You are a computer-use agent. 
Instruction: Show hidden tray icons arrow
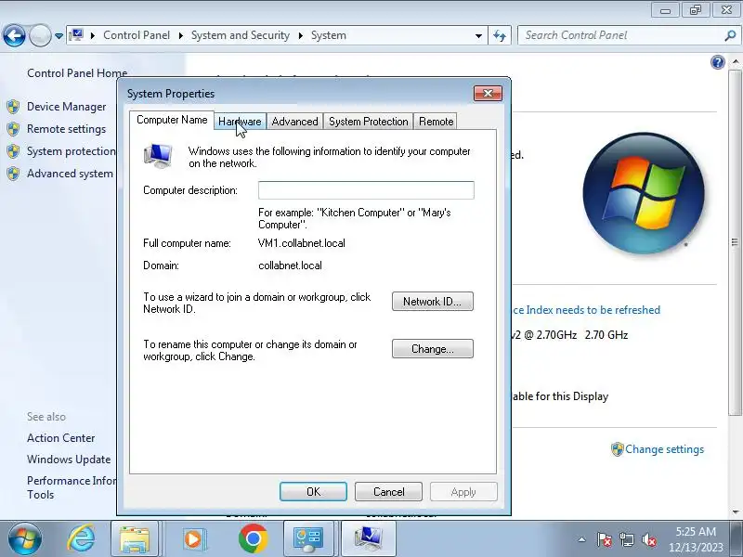coord(582,539)
